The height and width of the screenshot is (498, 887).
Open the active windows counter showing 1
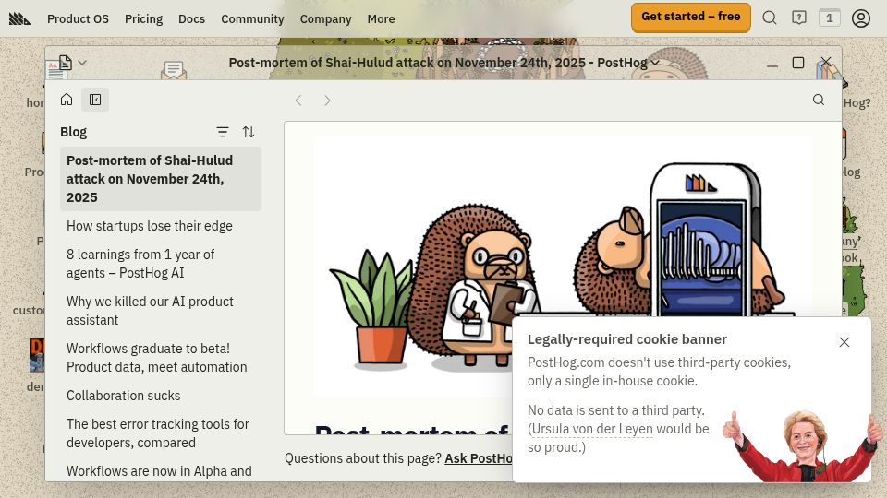click(830, 18)
